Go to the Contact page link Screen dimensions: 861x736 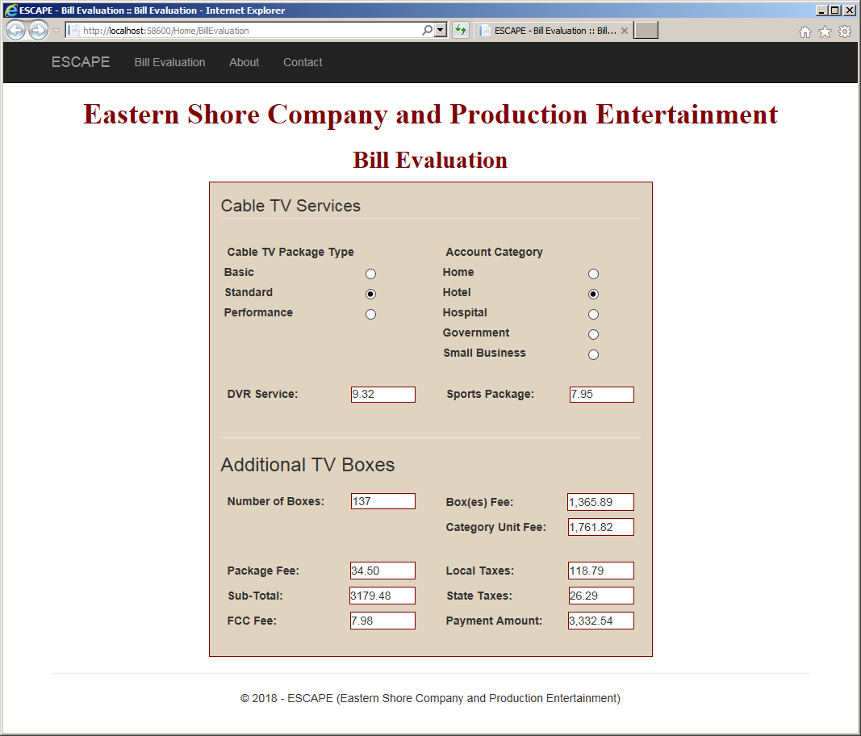tap(303, 63)
